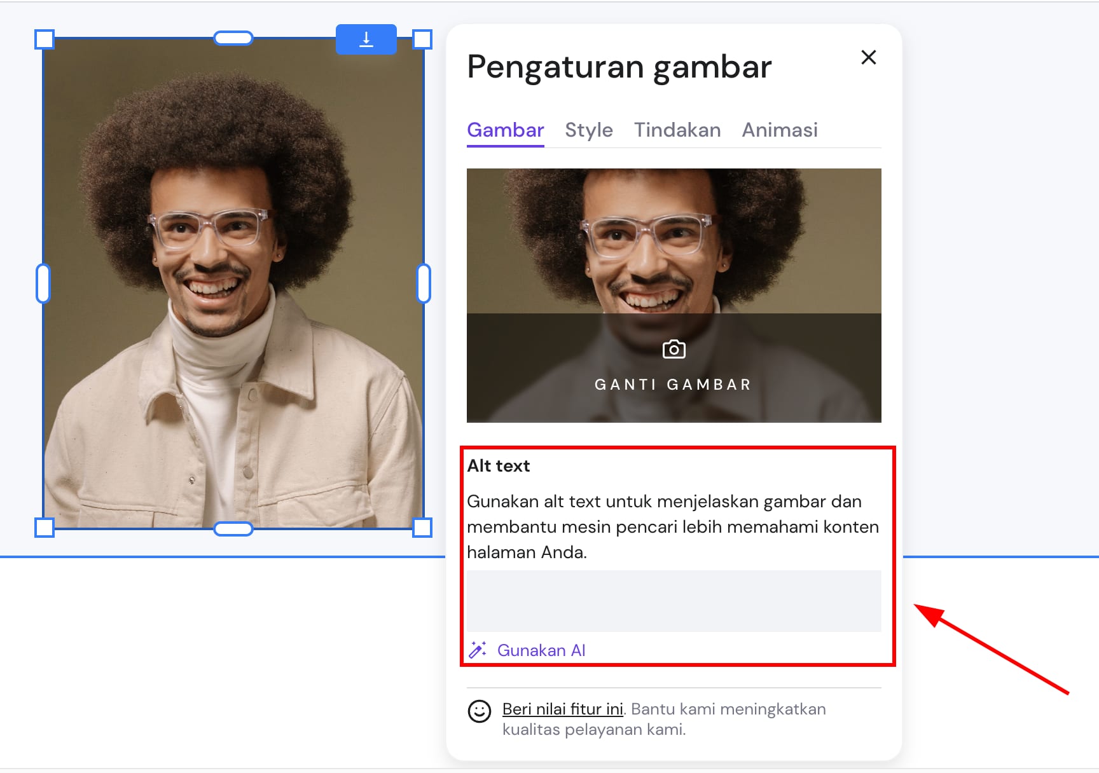Click the top-right corner resize handle

pos(422,39)
